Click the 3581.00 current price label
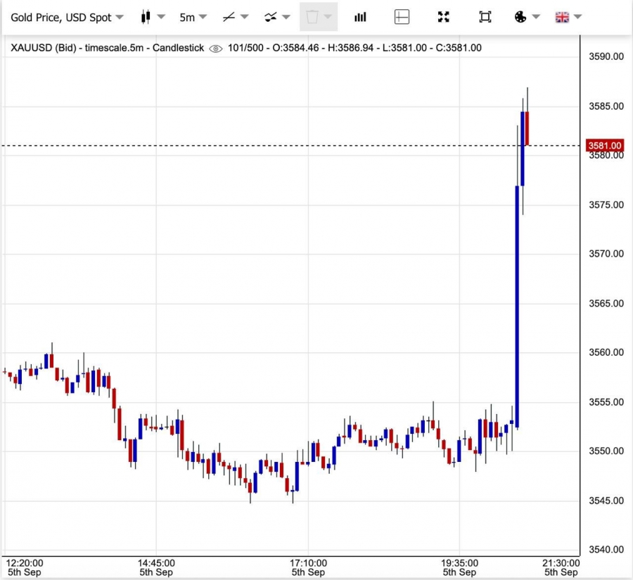Image resolution: width=633 pixels, height=580 pixels. tap(605, 146)
